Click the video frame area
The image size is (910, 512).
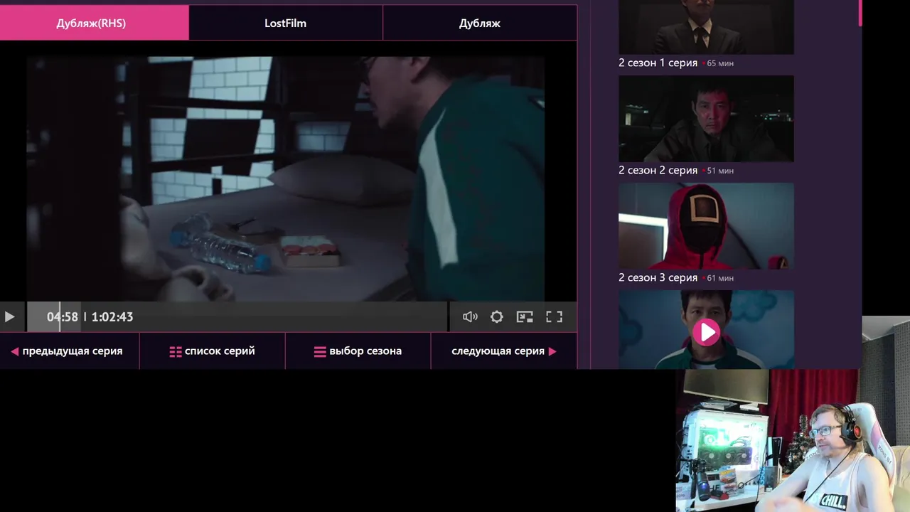(x=286, y=178)
